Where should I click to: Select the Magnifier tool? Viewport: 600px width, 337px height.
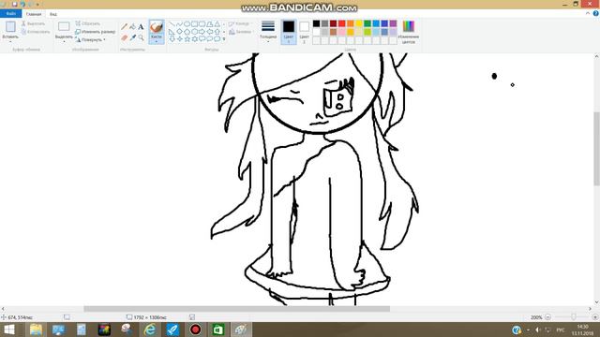pos(141,37)
